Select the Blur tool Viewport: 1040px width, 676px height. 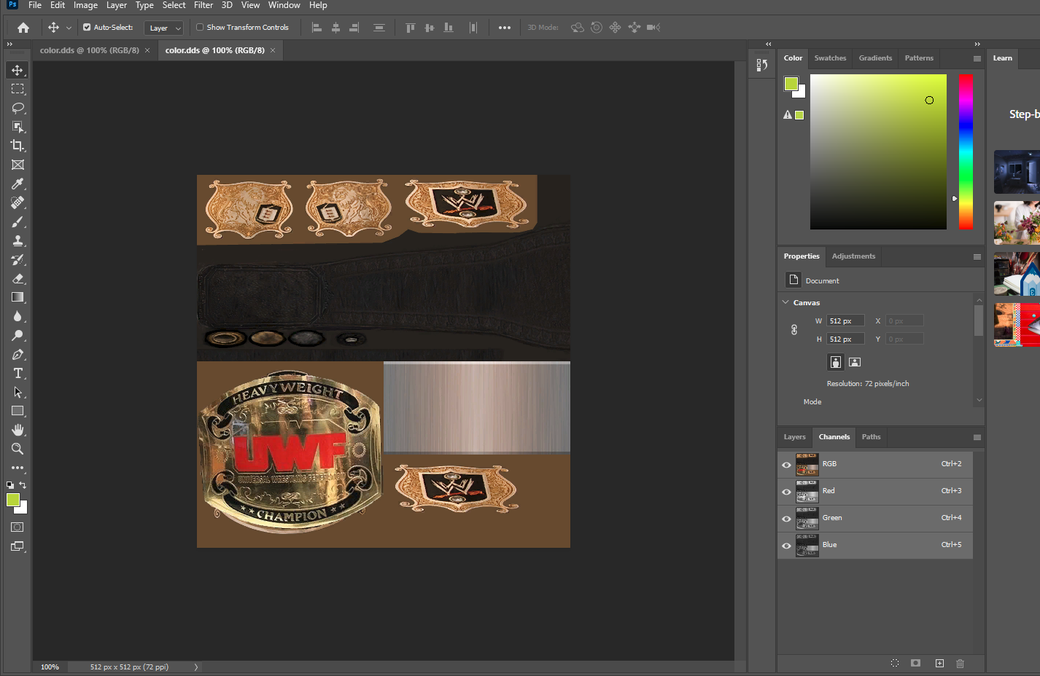[x=18, y=316]
